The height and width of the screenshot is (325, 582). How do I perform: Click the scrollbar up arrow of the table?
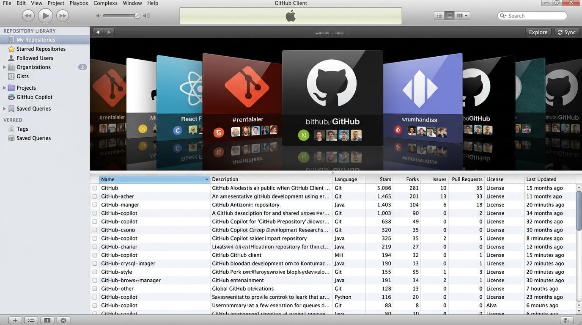click(579, 187)
